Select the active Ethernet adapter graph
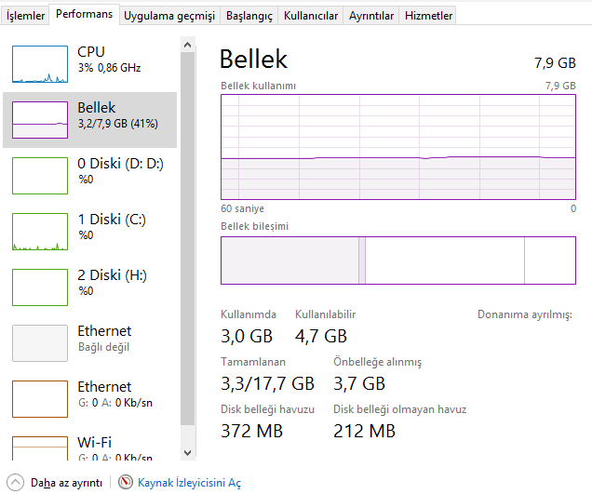 [x=40, y=399]
